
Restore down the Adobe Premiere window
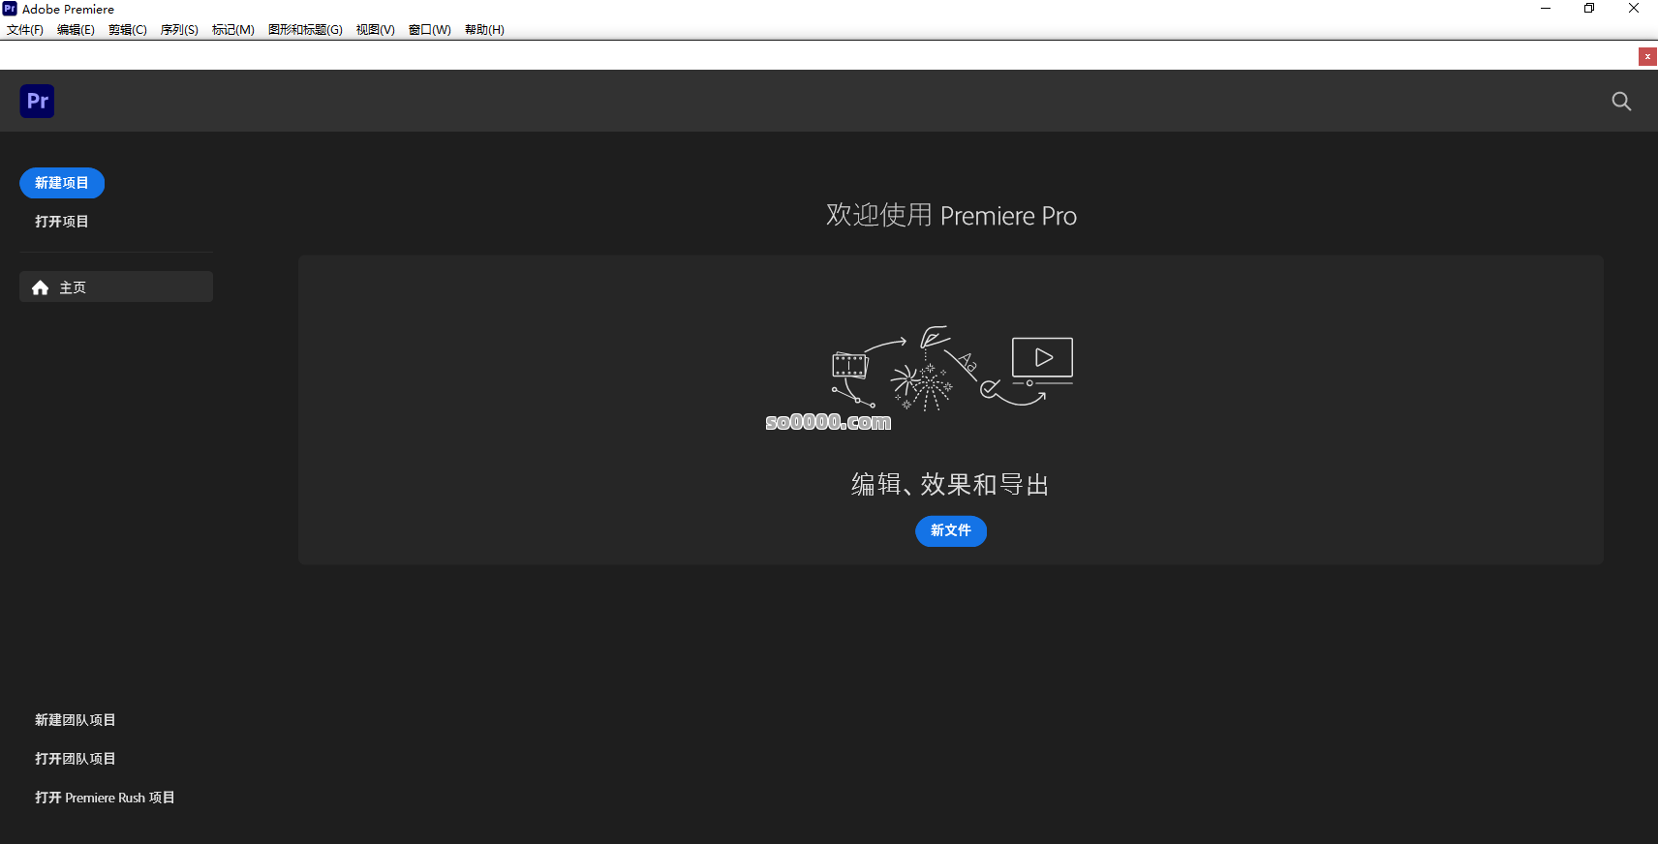(1589, 9)
